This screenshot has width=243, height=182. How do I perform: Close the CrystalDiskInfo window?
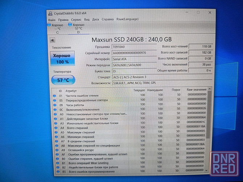pos(210,13)
